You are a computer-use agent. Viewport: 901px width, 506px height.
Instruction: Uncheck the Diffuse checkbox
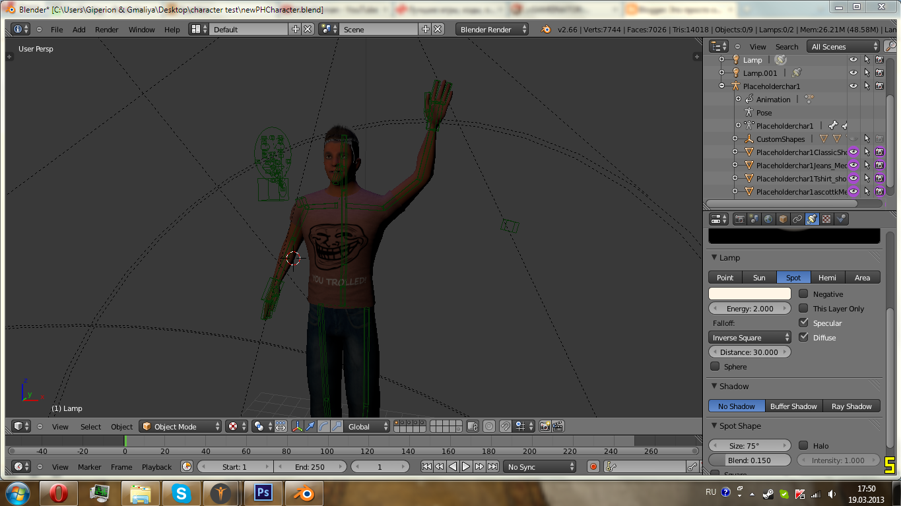(x=803, y=337)
